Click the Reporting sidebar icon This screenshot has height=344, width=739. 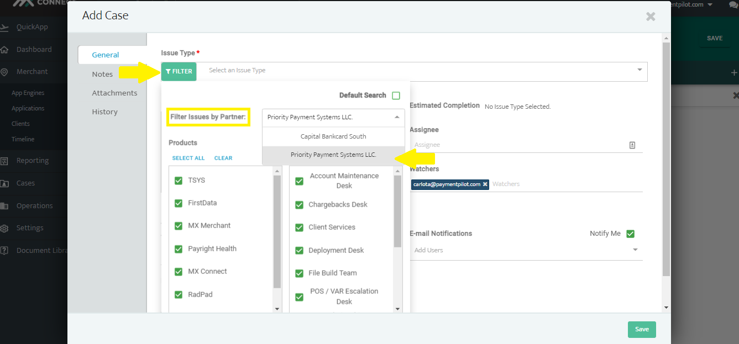pos(4,161)
